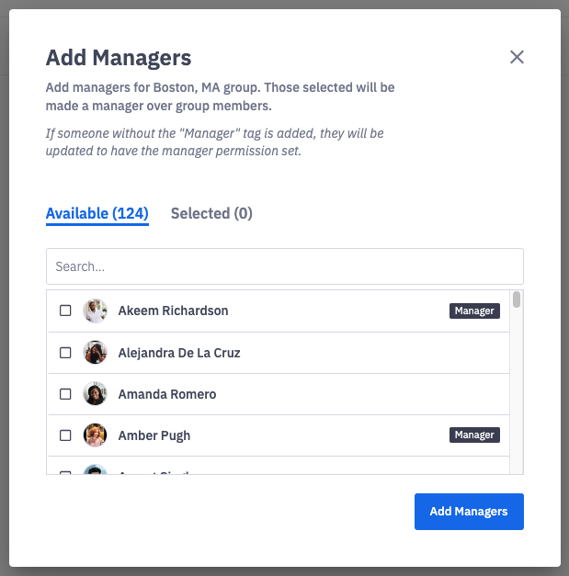Viewport: 569px width, 576px height.
Task: Click Manager tag beside Amber Pugh
Action: point(474,435)
